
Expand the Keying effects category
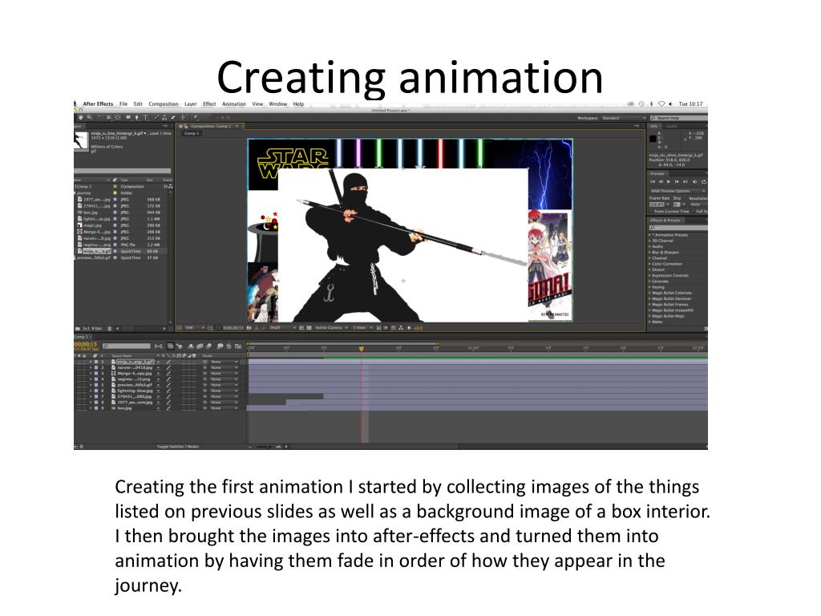tap(651, 287)
